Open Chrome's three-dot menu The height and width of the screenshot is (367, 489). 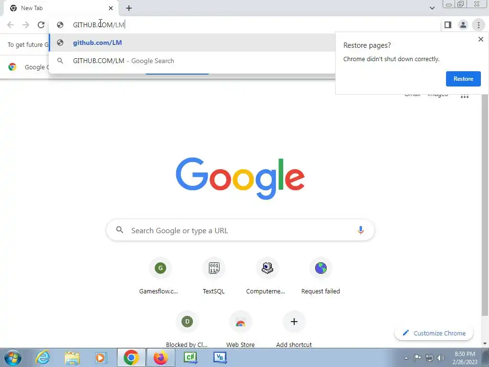pos(478,25)
